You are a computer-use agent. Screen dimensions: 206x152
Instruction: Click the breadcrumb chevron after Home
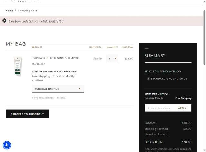point(16,10)
